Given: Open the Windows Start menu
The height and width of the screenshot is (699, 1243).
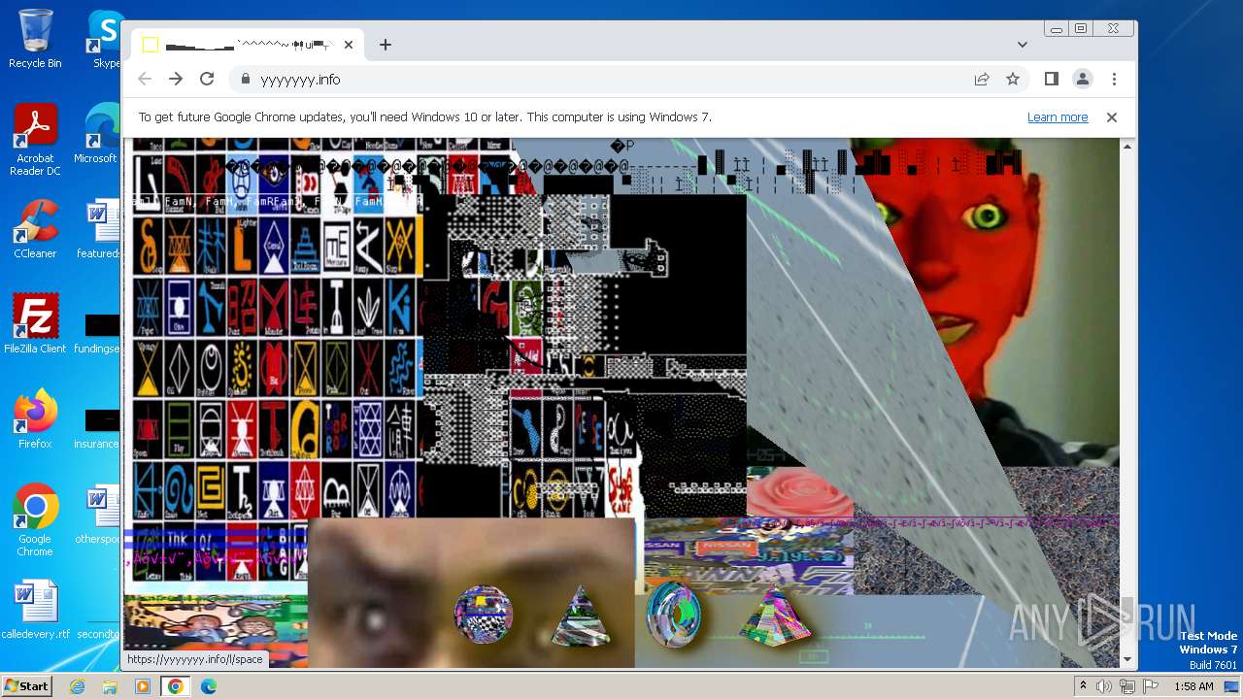Looking at the screenshot, I should pos(26,686).
